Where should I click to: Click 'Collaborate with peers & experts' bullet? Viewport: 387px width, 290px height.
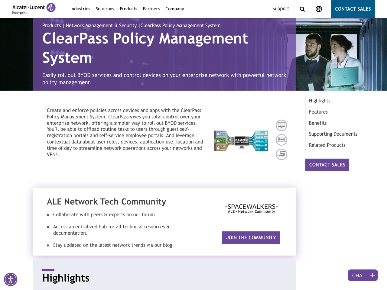click(x=105, y=214)
